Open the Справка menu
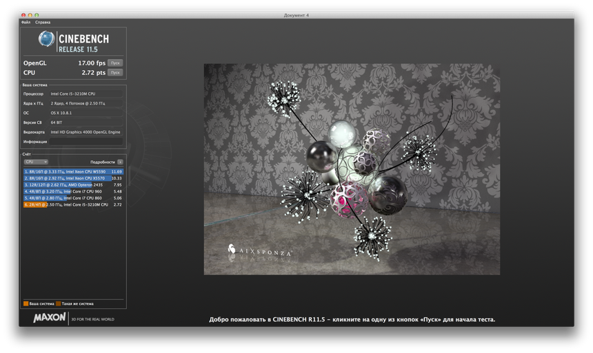Screen dimensions: 593x353 pos(43,22)
